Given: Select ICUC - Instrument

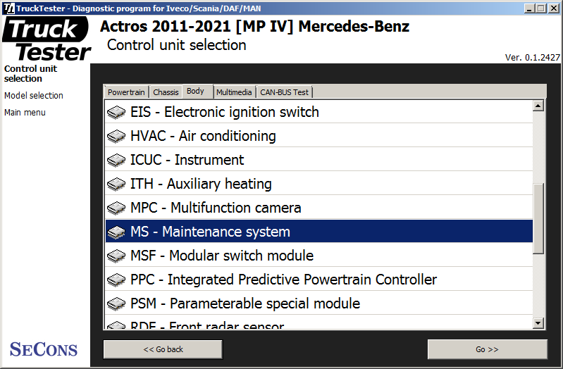Looking at the screenshot, I should pos(318,160).
